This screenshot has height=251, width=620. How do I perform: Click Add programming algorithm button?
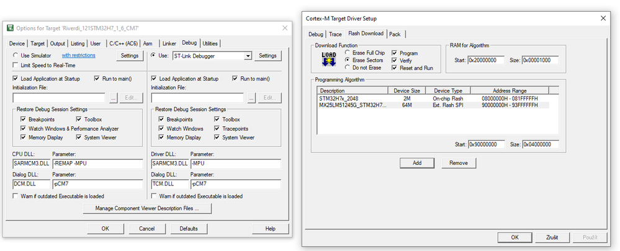tap(417, 162)
